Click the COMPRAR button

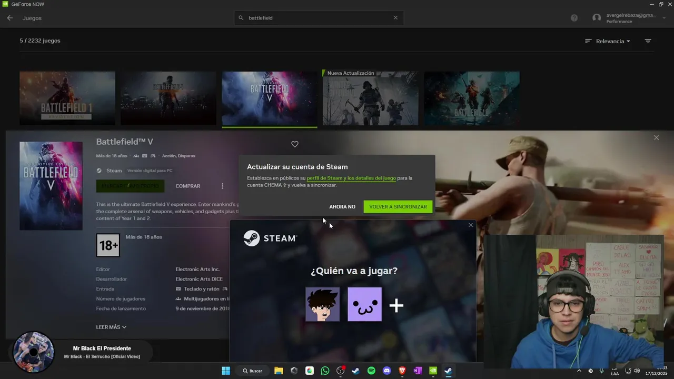[x=188, y=186]
